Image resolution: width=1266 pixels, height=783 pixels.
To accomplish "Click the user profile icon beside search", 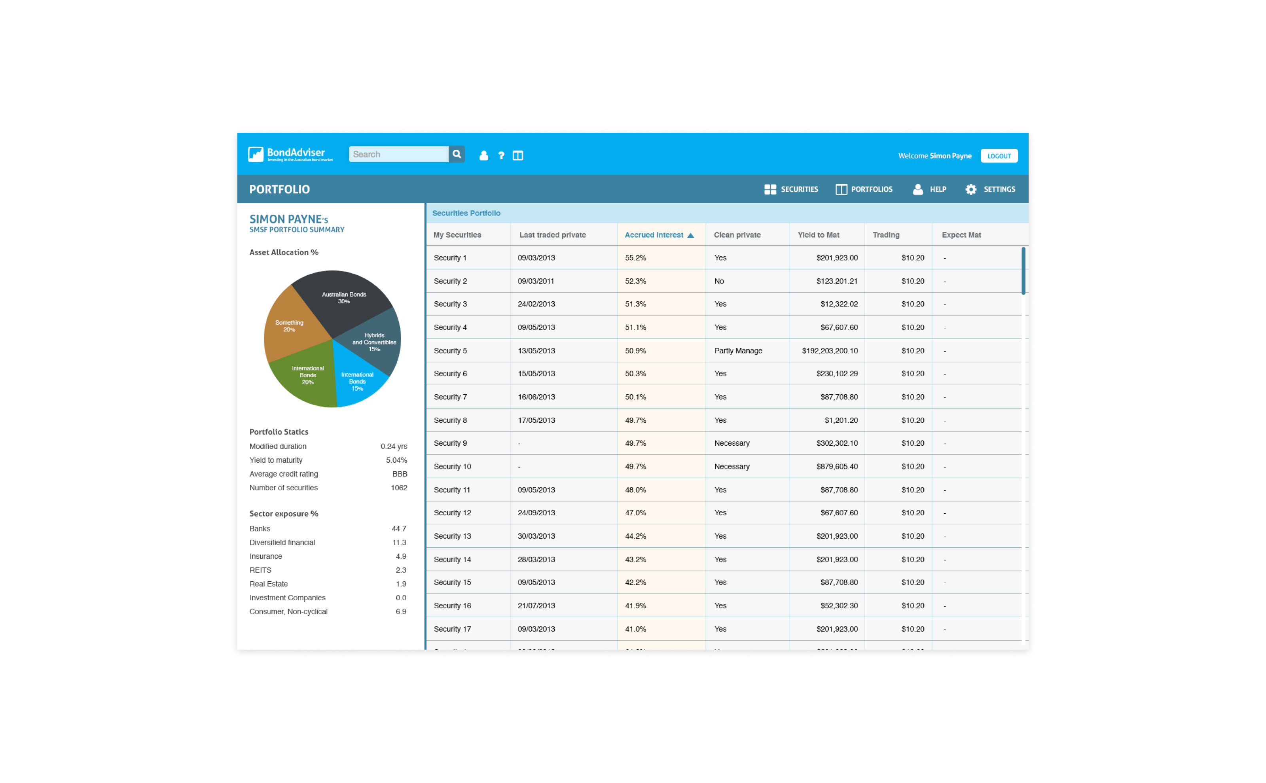I will tap(483, 155).
